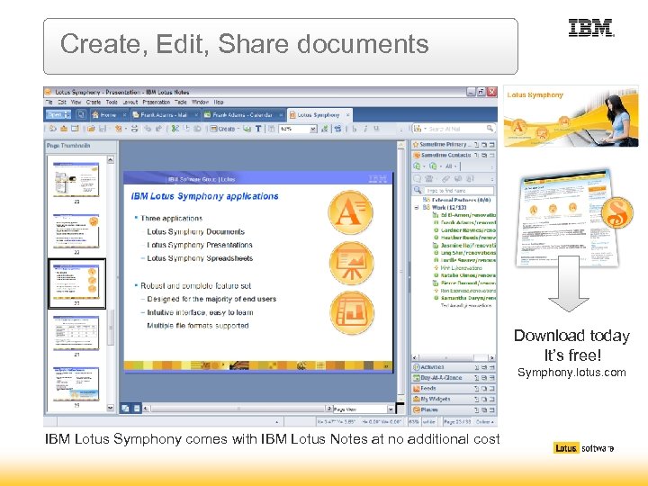Click the orange Documents A icon on the slide

click(x=350, y=212)
